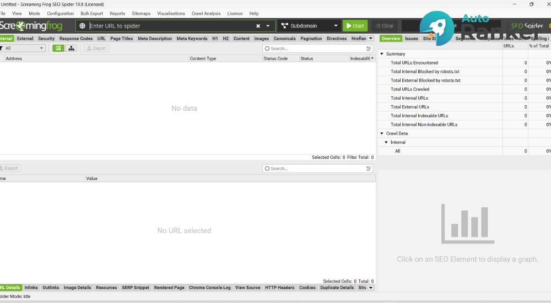Switch to the Page Titles tab
The image size is (551, 303).
[122, 39]
